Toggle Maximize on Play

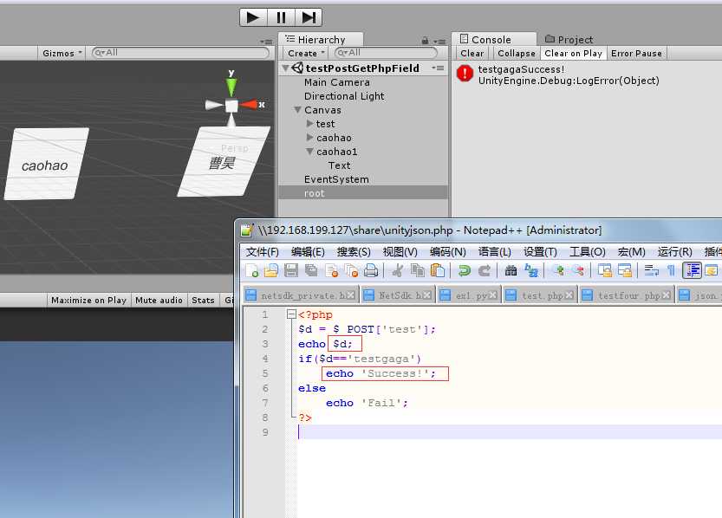(x=89, y=300)
